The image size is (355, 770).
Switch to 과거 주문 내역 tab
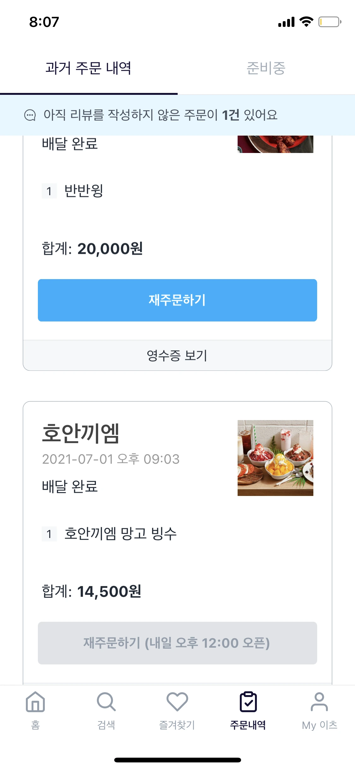click(88, 68)
